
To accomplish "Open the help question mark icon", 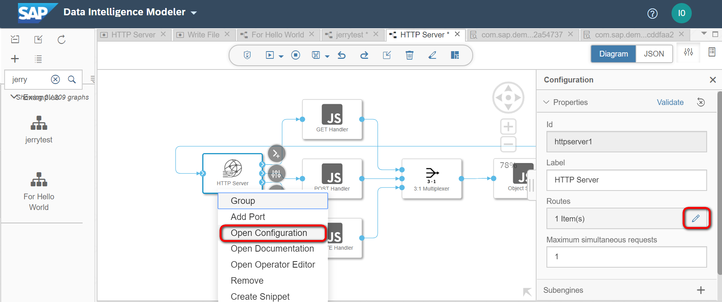I will pyautogui.click(x=652, y=13).
